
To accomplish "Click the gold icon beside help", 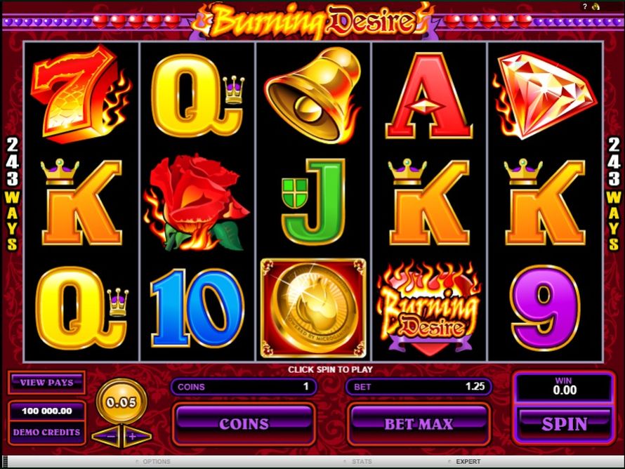I will pyautogui.click(x=596, y=6).
